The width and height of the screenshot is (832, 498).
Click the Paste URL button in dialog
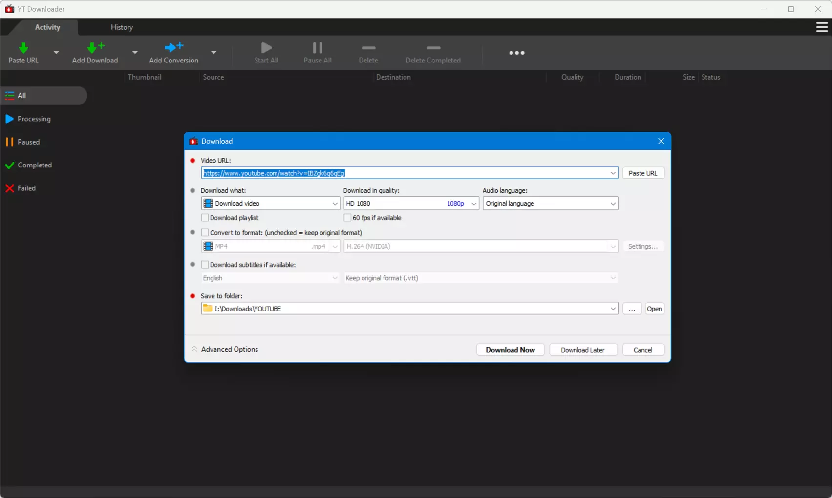643,173
